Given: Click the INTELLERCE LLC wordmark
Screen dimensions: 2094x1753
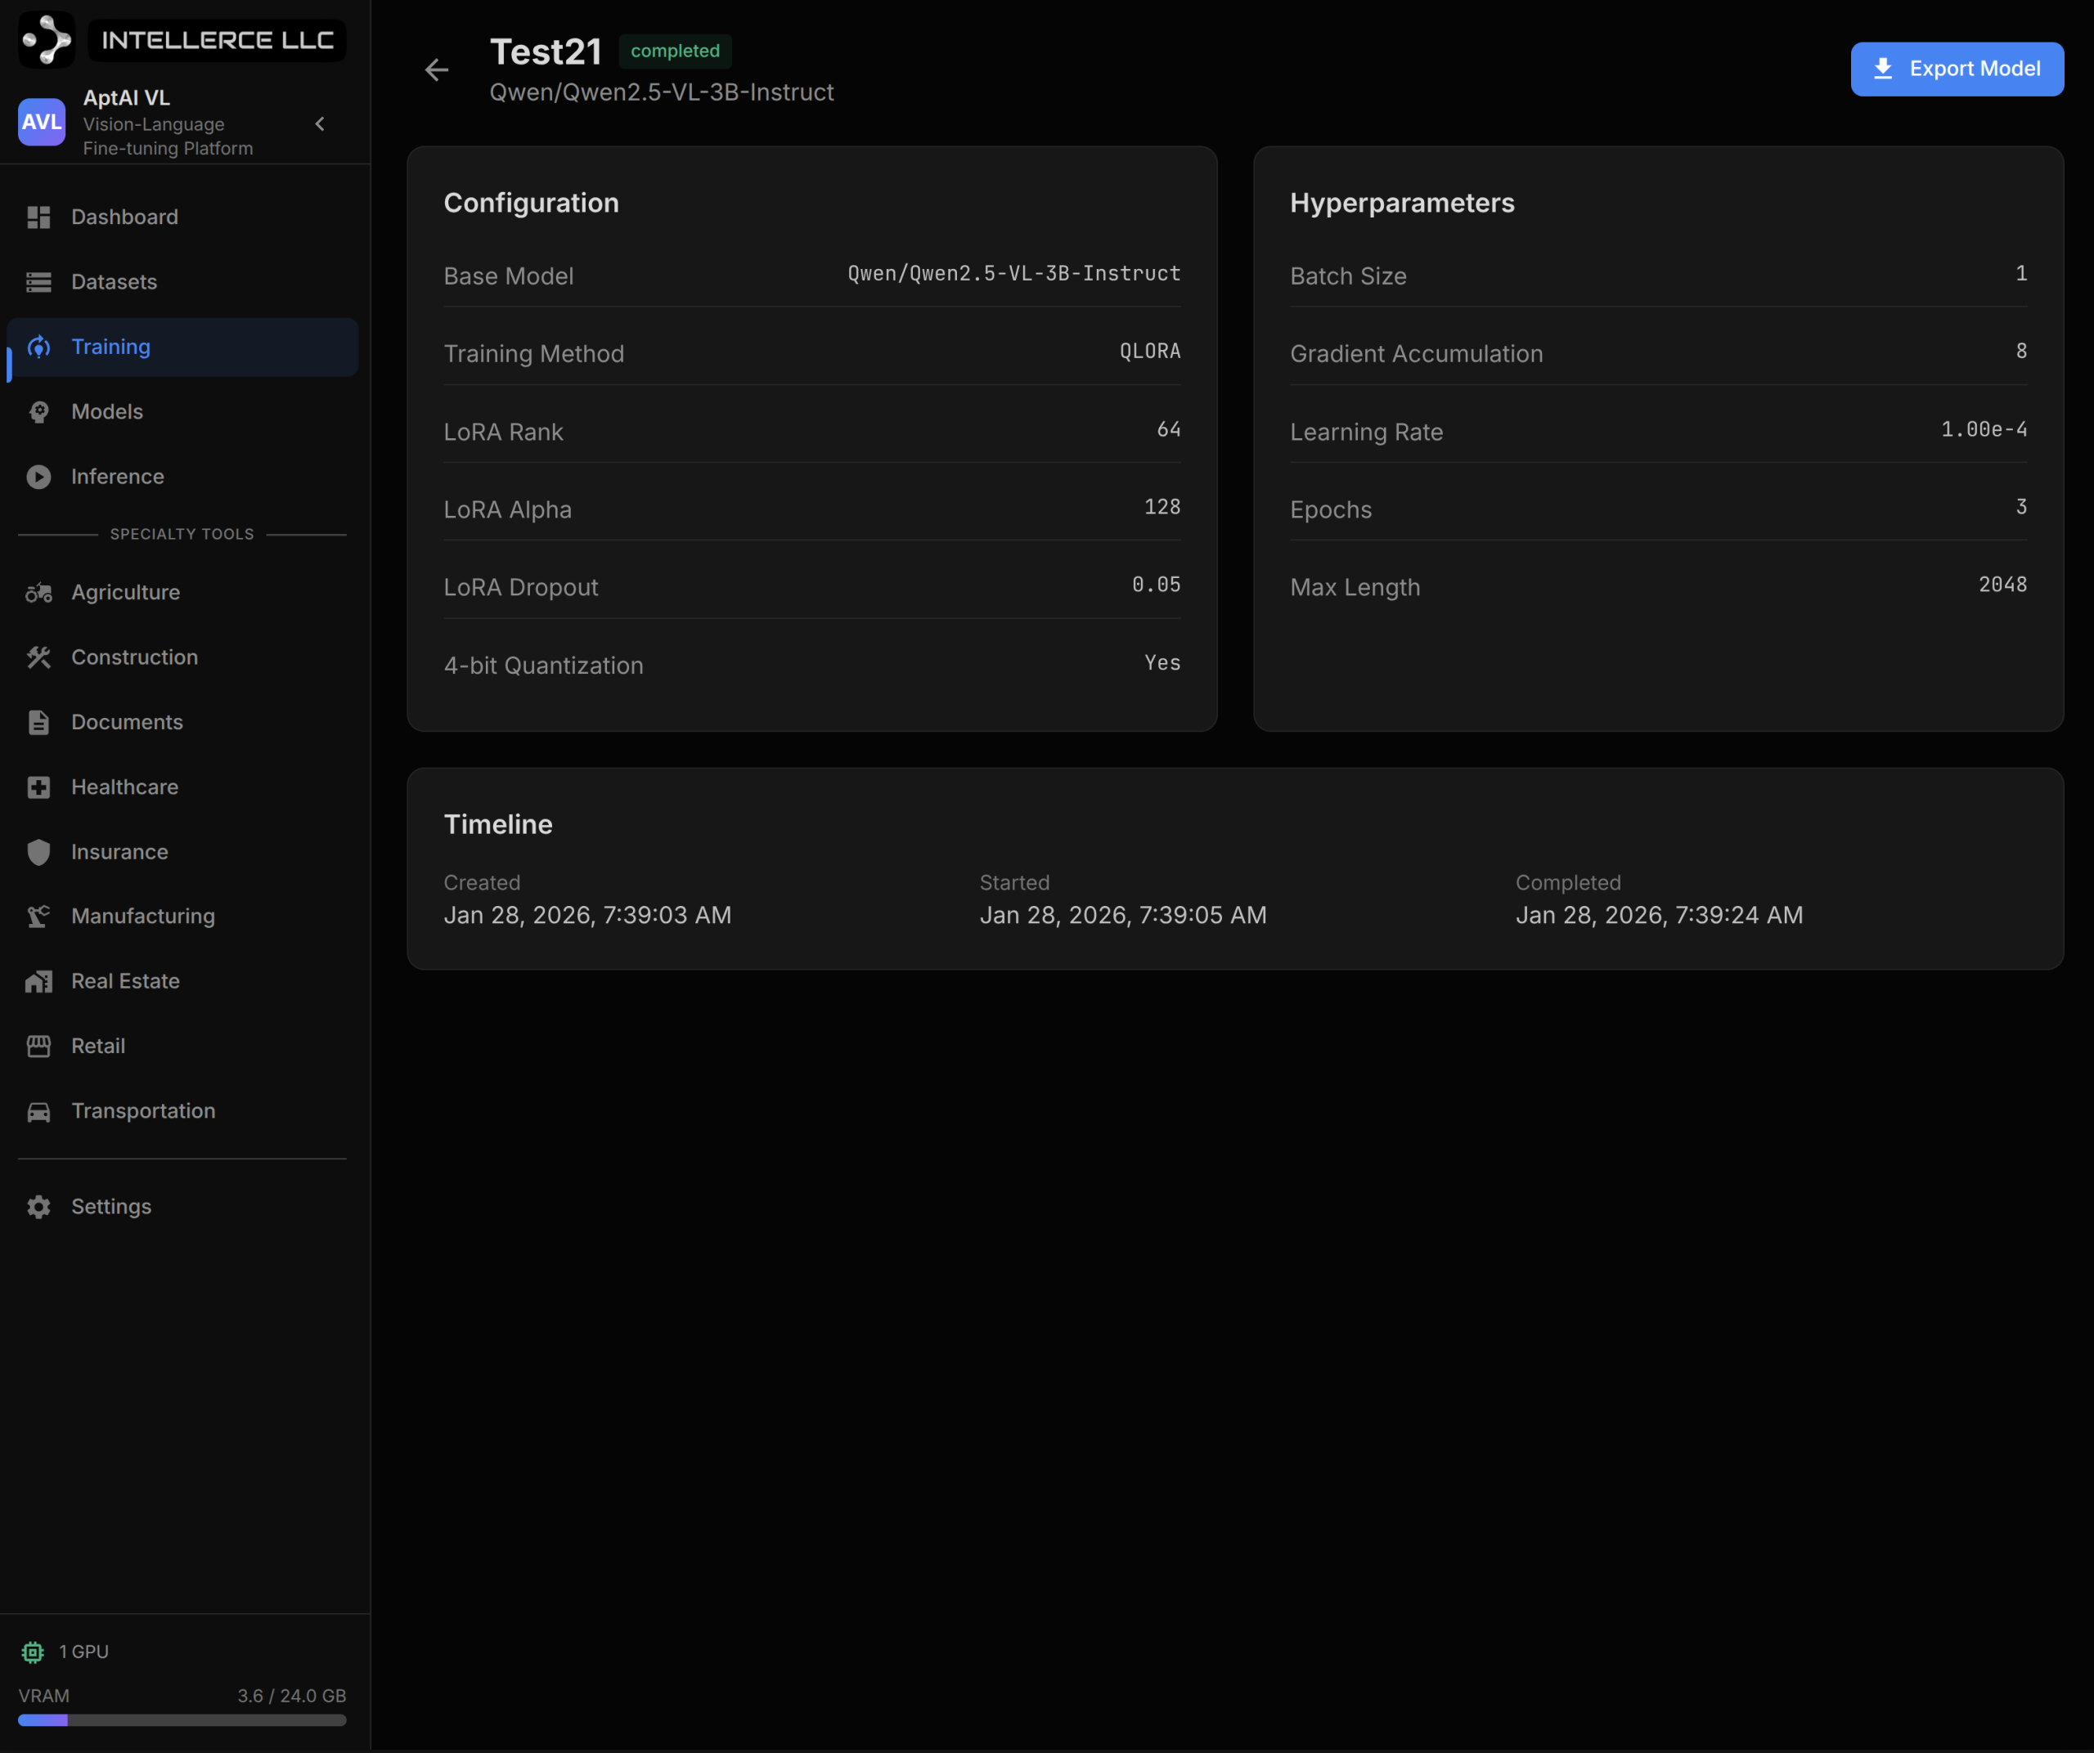Looking at the screenshot, I should (x=218, y=40).
